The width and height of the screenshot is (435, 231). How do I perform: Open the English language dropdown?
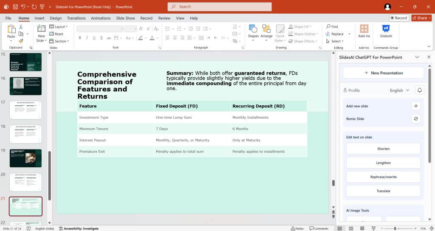pyautogui.click(x=399, y=90)
